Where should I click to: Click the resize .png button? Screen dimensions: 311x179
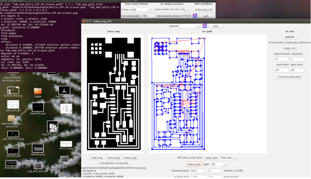113,158
